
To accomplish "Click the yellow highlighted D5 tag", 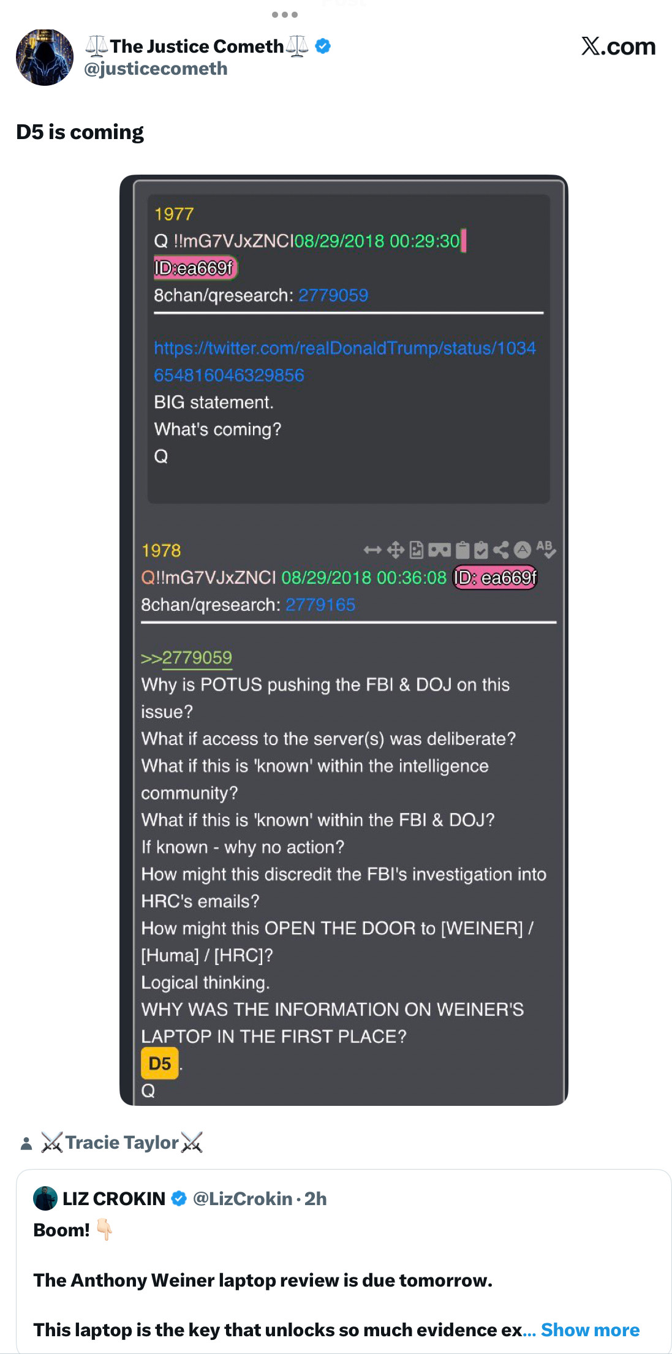I will (160, 1063).
